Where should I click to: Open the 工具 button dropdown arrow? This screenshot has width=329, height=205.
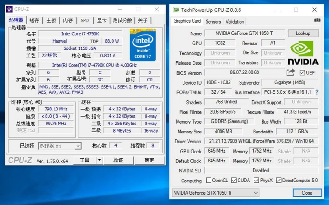pos(99,161)
